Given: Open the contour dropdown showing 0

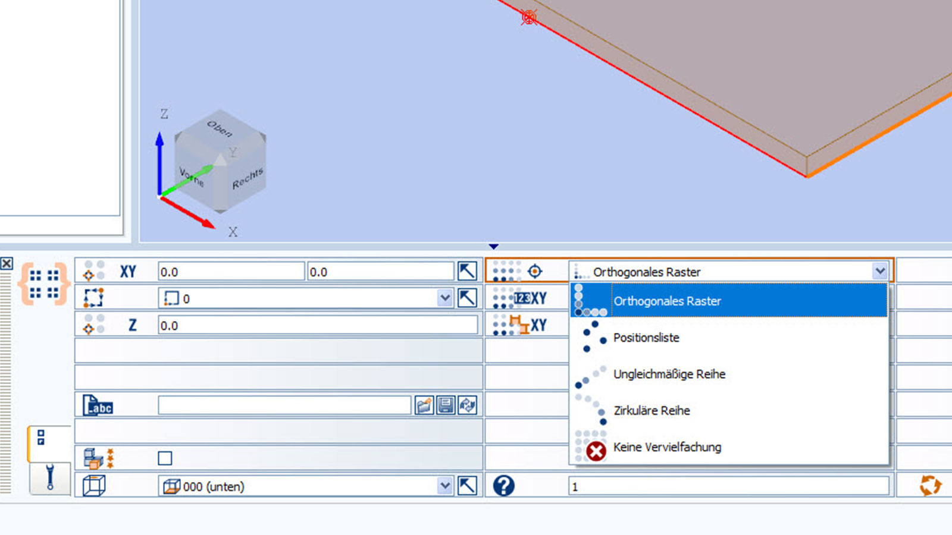Looking at the screenshot, I should click(444, 298).
